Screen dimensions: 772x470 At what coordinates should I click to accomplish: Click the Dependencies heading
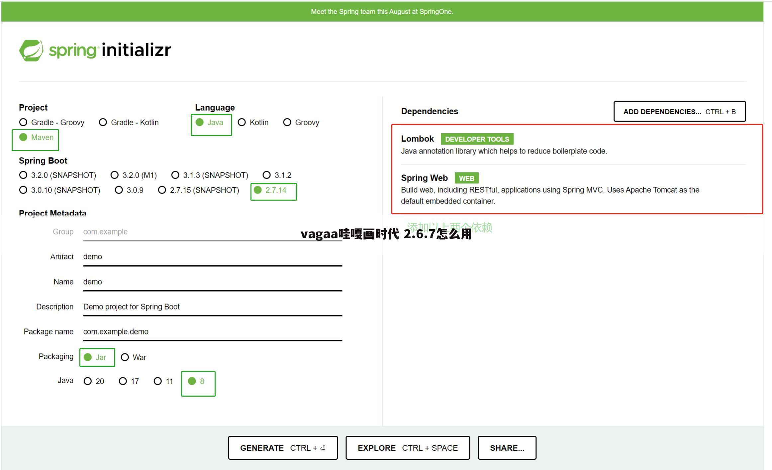tap(430, 111)
